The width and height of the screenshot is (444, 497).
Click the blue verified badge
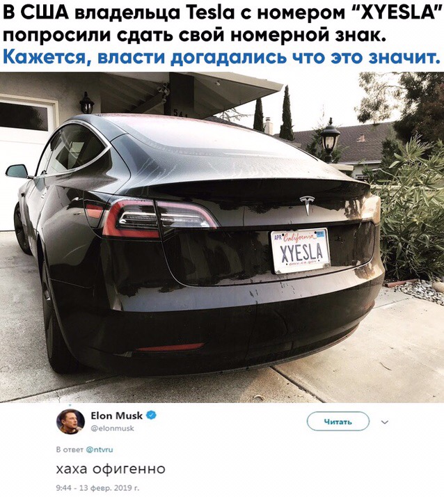tap(151, 416)
